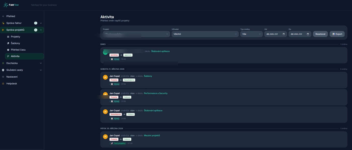Export the activity list
Viewport: 352px width, 150px height.
click(337, 34)
